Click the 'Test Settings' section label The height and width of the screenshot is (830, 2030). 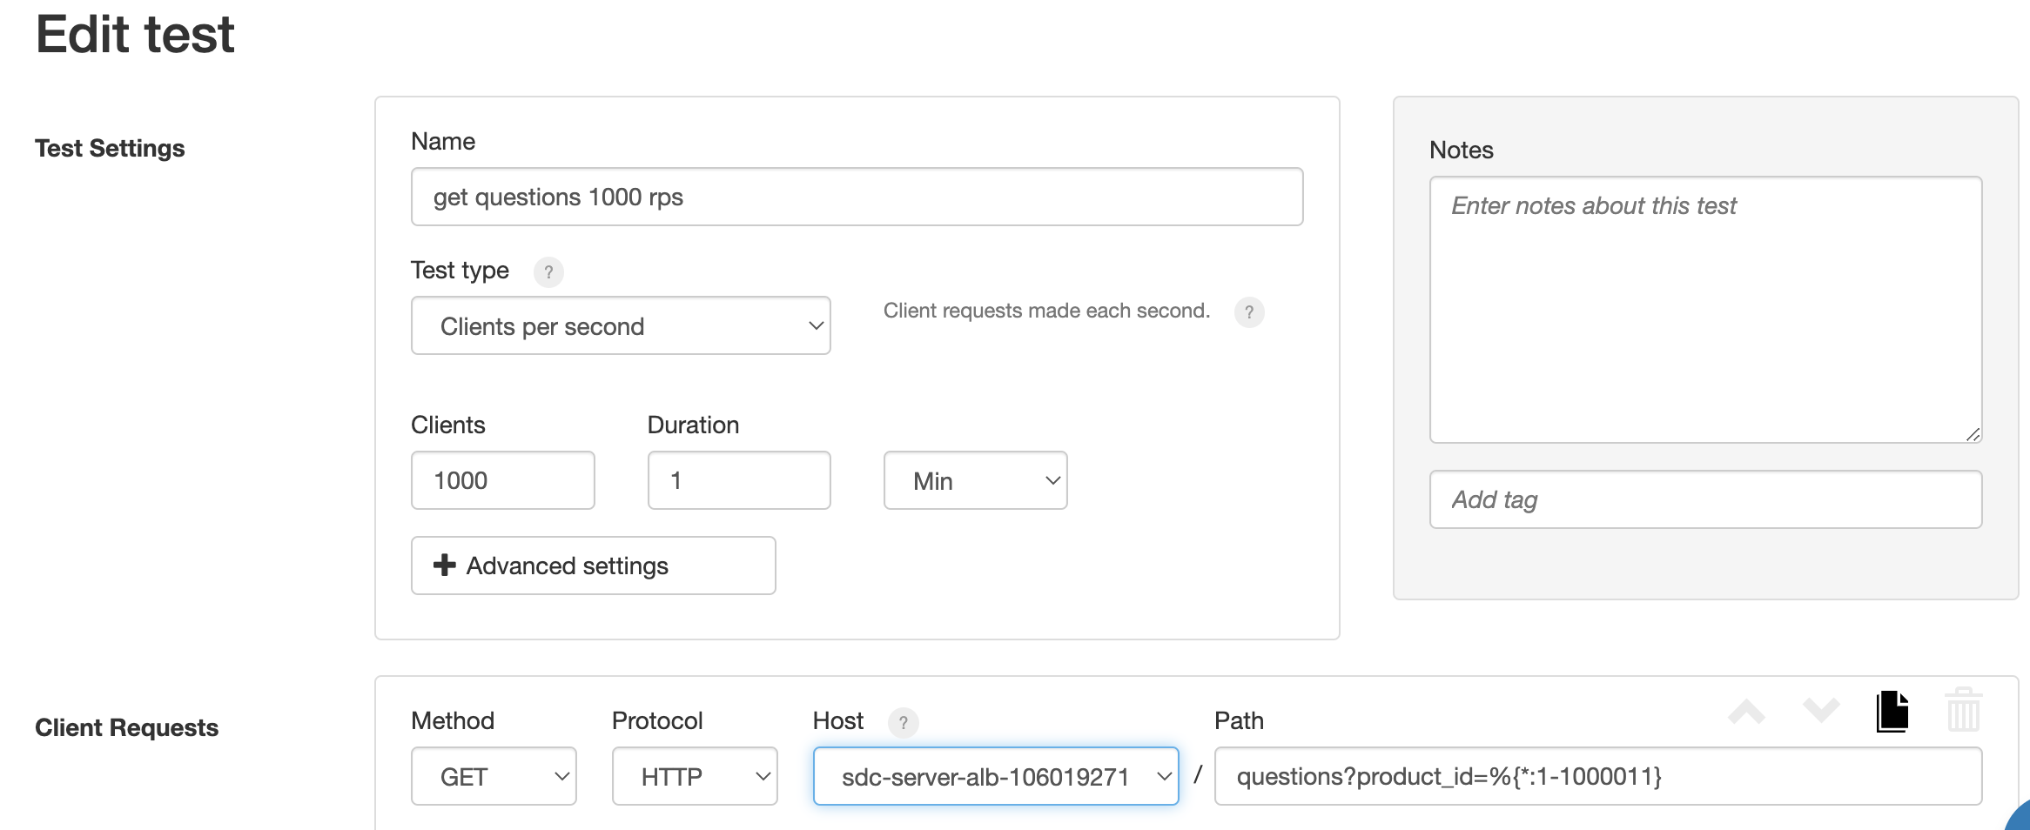[110, 148]
